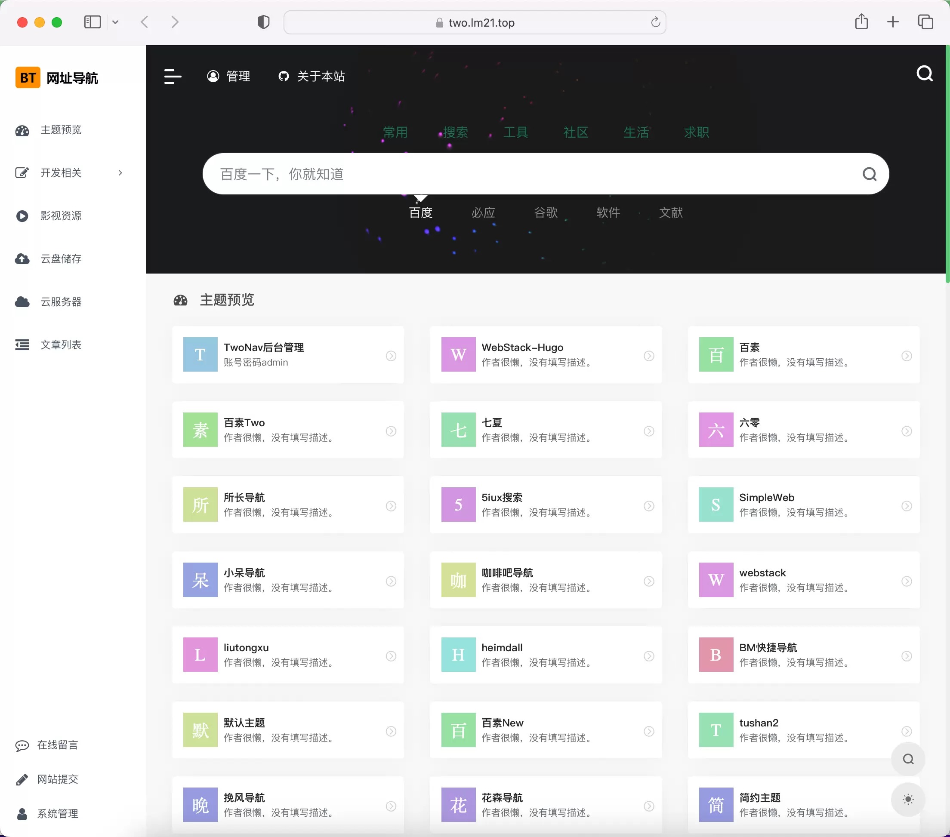
Task: Open the Safari tab group dropdown arrow
Action: (115, 22)
